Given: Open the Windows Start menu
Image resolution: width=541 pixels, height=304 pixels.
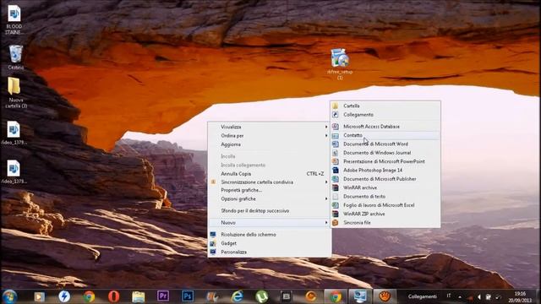Looking at the screenshot, I should pos(9,296).
